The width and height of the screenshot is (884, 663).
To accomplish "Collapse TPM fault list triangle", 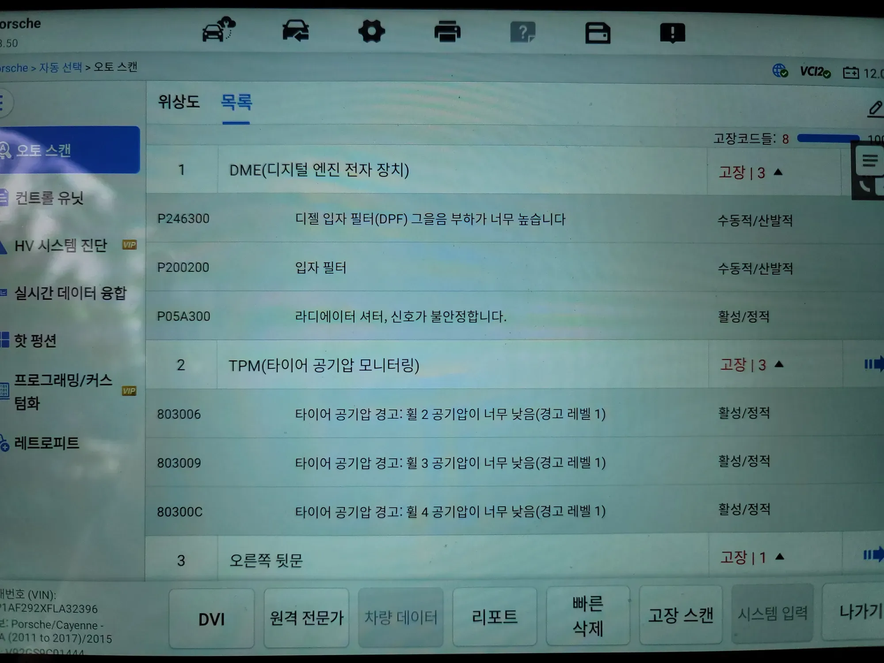I will pyautogui.click(x=779, y=364).
